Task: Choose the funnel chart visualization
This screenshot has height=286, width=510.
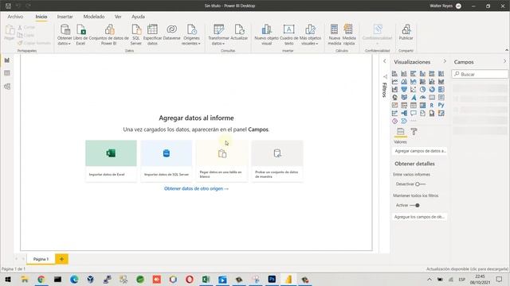Action: click(404, 90)
